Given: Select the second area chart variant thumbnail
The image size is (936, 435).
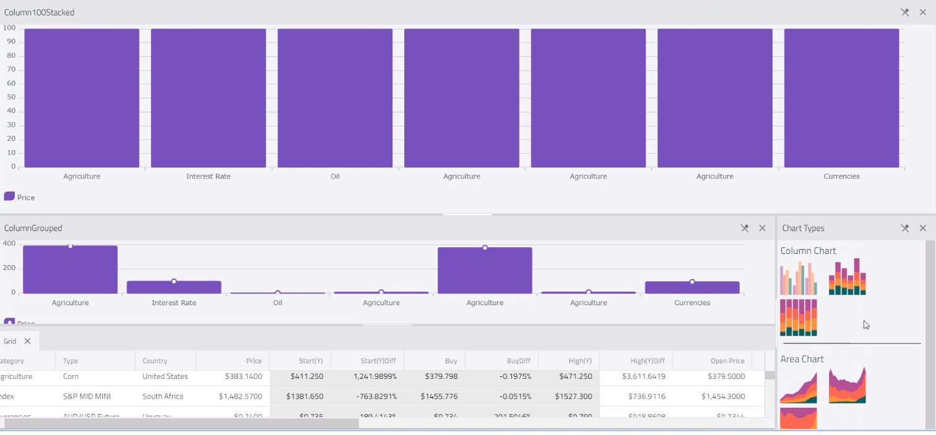Looking at the screenshot, I should 847,384.
